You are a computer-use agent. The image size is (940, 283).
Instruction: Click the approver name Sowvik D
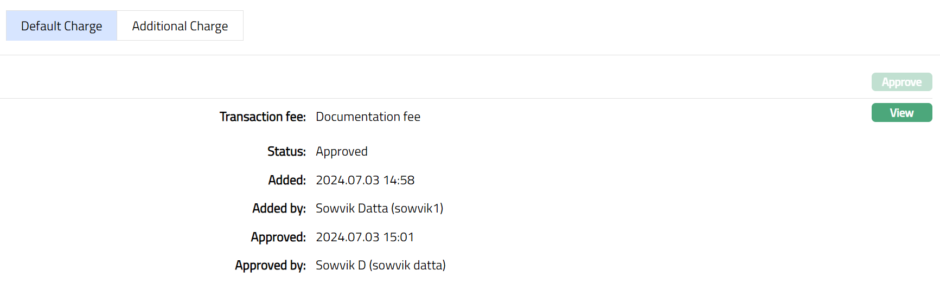click(341, 265)
